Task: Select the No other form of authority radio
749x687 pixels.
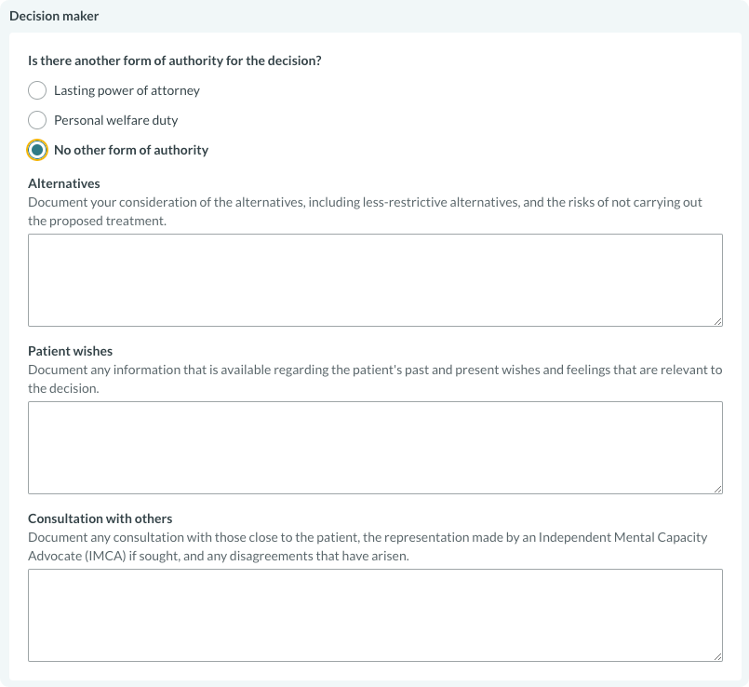Action: tap(37, 150)
